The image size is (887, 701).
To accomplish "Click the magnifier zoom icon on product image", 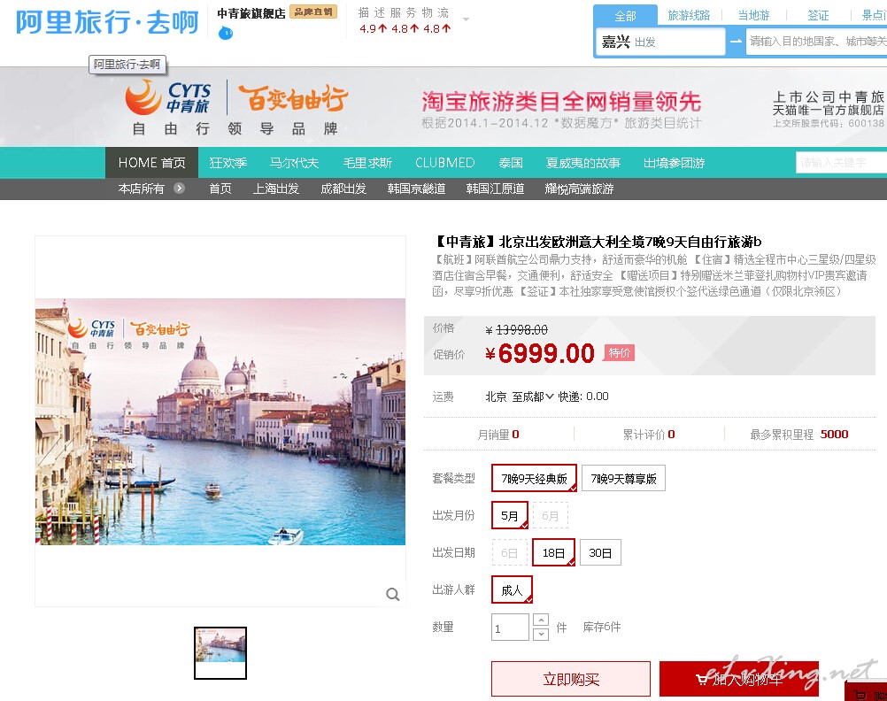I will coord(392,594).
